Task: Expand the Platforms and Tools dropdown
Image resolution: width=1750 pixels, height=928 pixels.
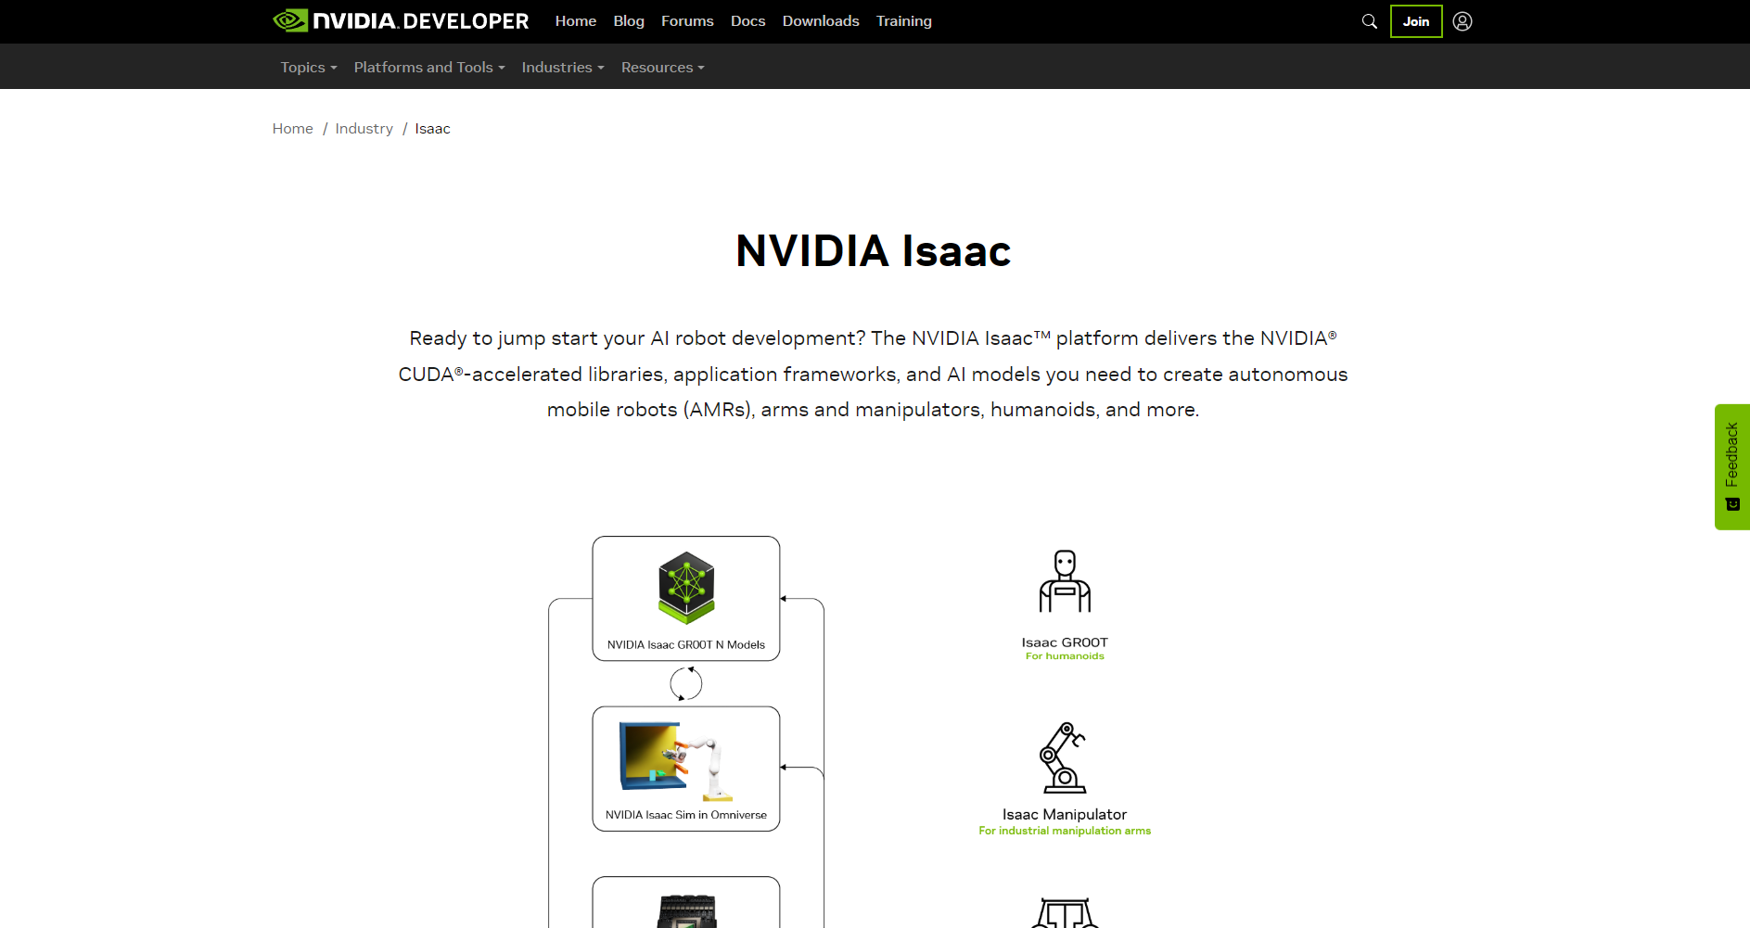Action: (x=428, y=68)
